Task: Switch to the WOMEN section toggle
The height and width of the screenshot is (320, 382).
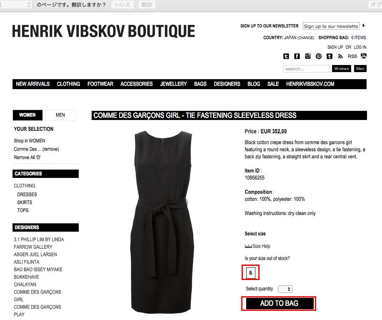Action: tap(27, 115)
